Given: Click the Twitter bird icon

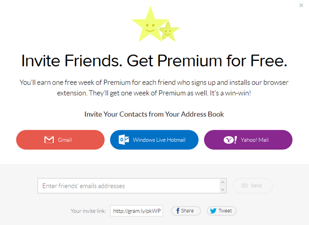Looking at the screenshot, I should (x=213, y=211).
